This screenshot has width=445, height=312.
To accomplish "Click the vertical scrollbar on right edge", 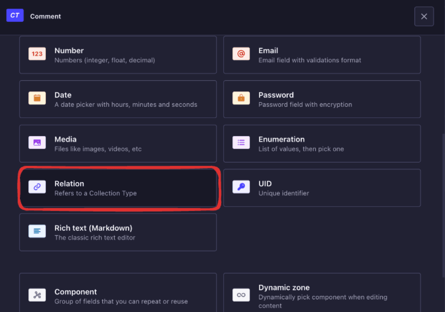I will pos(443,205).
